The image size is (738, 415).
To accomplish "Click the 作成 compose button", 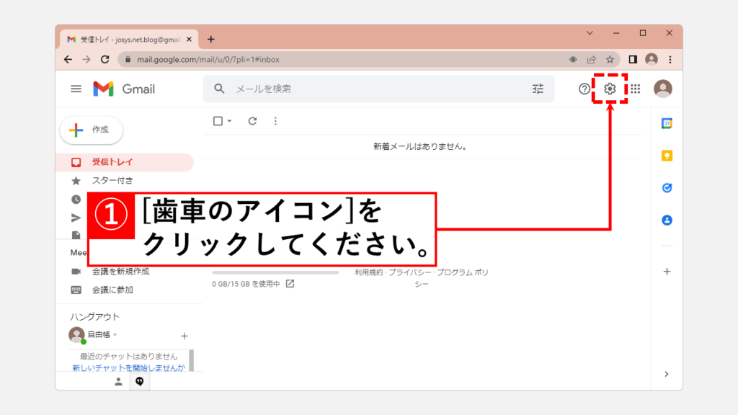I will [92, 130].
